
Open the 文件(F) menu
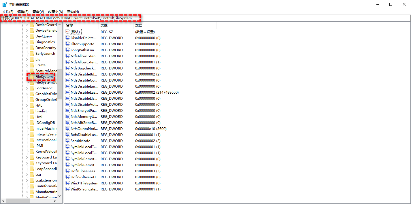click(8, 12)
